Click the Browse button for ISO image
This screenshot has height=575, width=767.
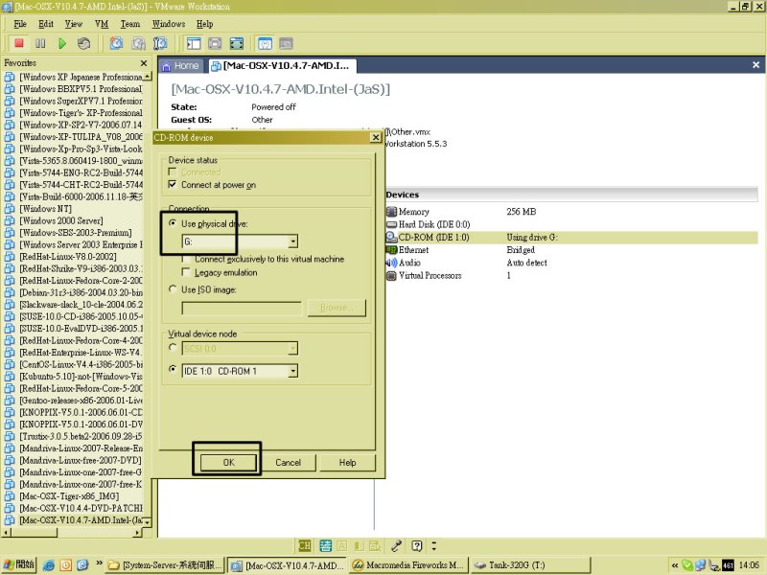tap(337, 308)
